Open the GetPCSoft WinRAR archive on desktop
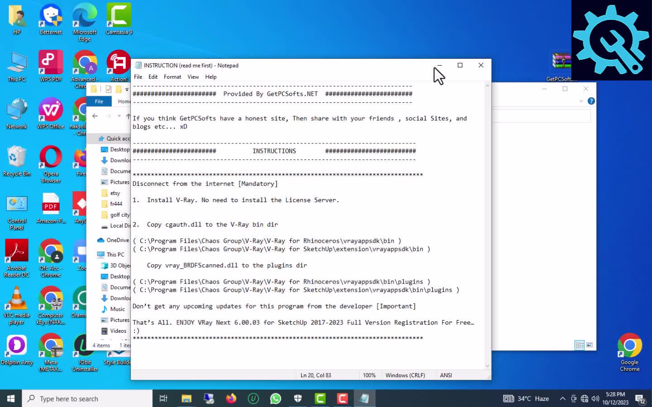Image resolution: width=652 pixels, height=407 pixels. pos(561,63)
